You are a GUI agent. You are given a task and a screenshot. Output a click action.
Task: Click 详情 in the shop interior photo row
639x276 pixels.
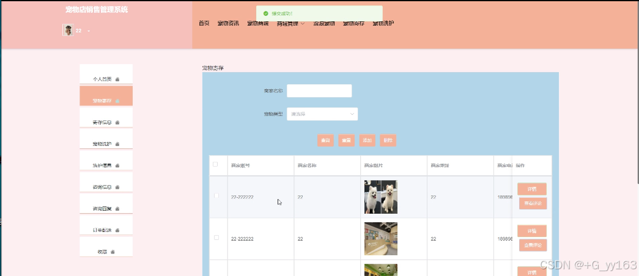point(532,231)
